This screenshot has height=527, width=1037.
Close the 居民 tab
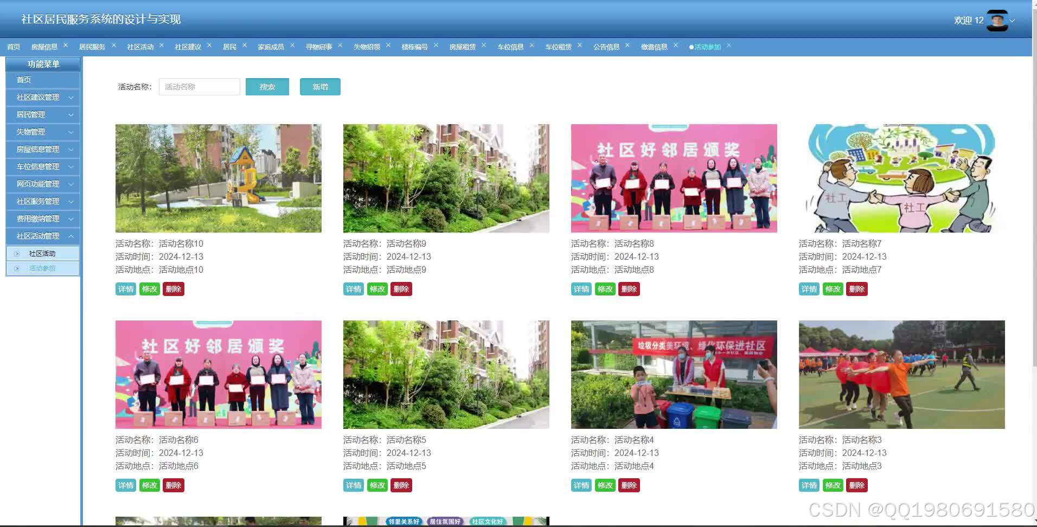tap(245, 46)
